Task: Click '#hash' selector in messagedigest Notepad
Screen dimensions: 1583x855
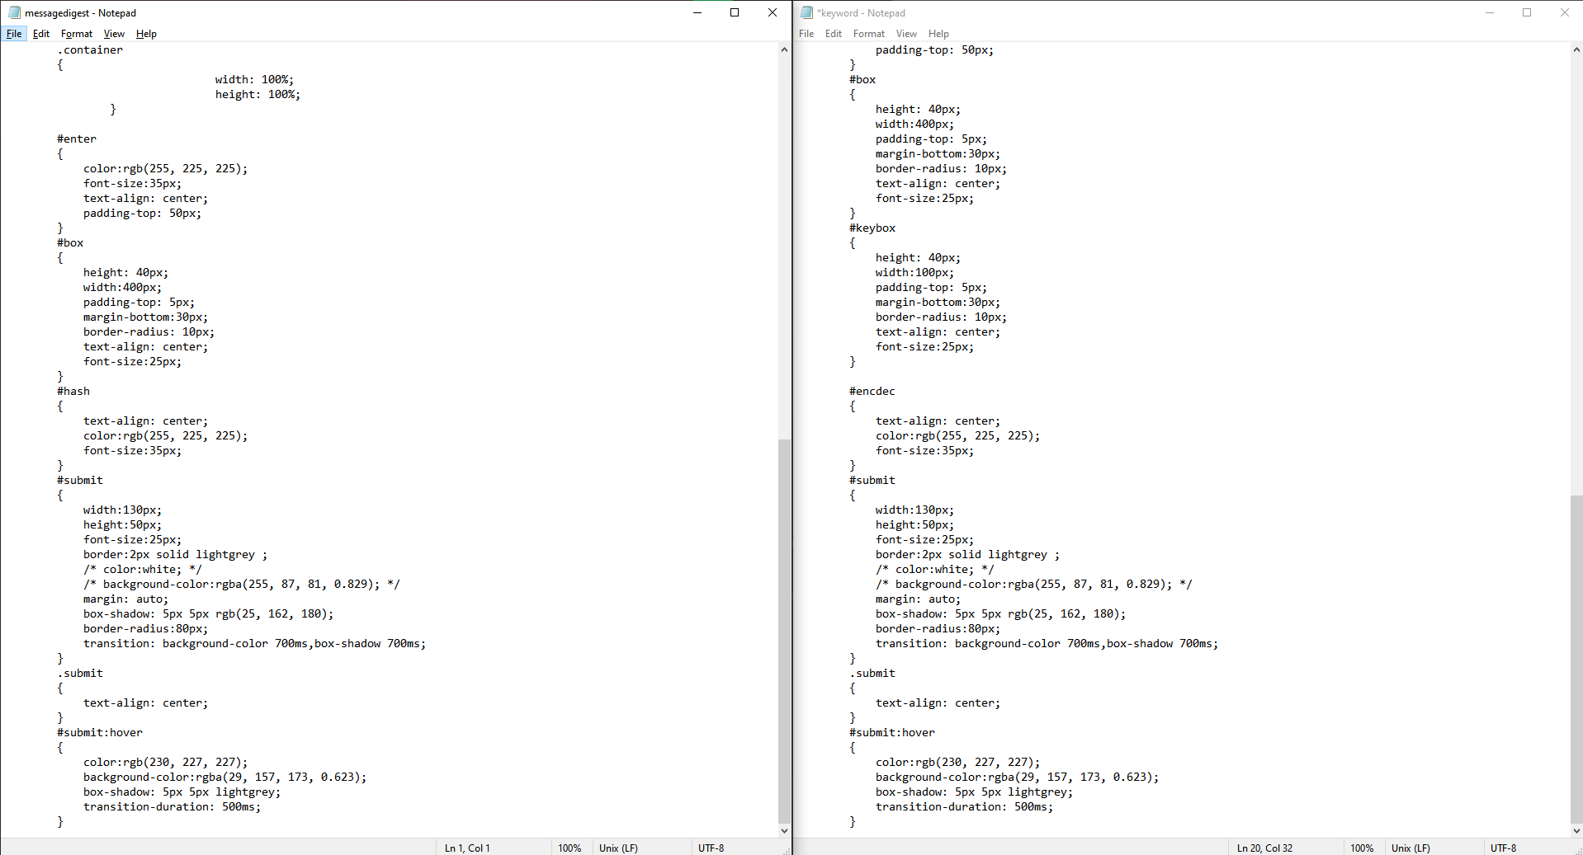Action: [73, 392]
